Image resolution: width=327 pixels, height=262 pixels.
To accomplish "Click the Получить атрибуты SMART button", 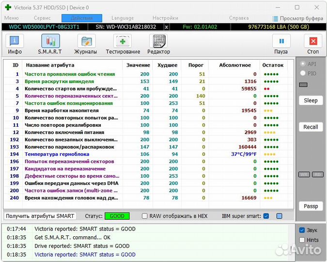I will (40, 216).
